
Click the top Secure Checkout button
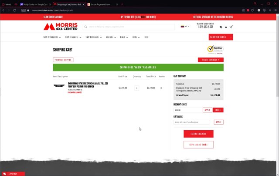point(211,60)
